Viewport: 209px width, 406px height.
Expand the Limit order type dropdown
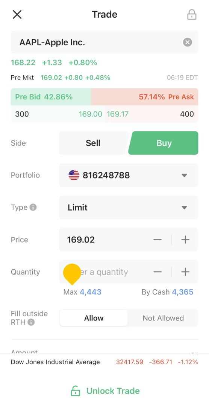[129, 208]
